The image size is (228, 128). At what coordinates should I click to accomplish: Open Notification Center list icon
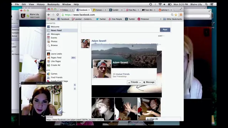[x=212, y=4]
